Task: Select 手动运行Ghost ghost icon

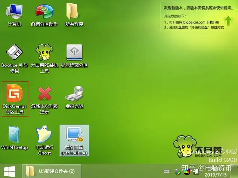Action: coord(44,140)
